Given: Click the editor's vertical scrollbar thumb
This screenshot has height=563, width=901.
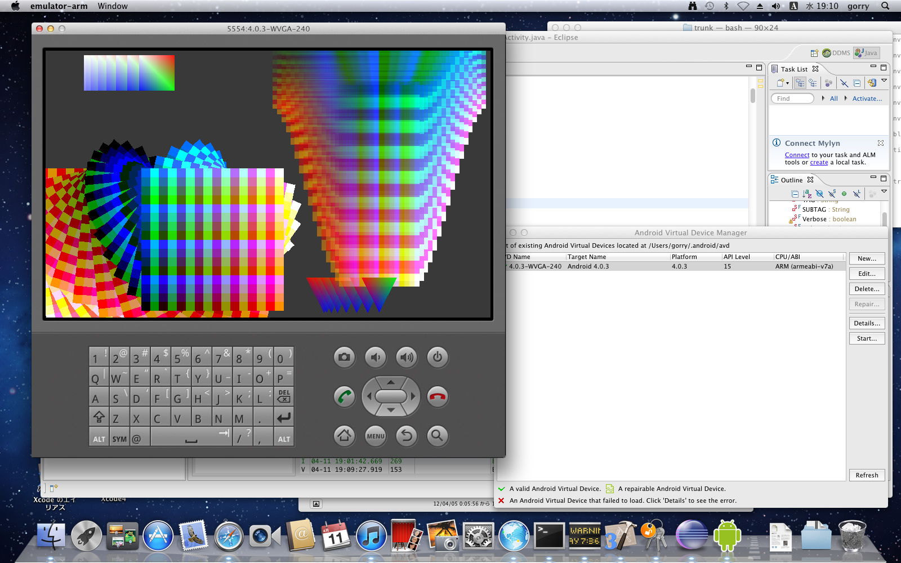Looking at the screenshot, I should pyautogui.click(x=753, y=96).
